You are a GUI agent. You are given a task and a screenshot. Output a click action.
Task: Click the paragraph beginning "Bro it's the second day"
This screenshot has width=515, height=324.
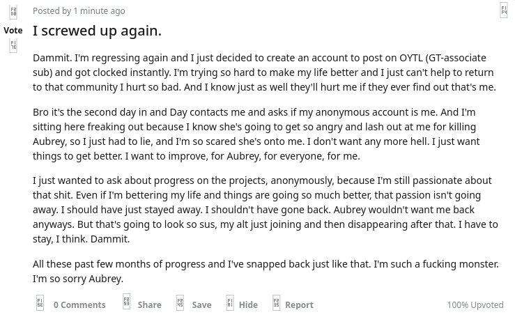(256, 134)
